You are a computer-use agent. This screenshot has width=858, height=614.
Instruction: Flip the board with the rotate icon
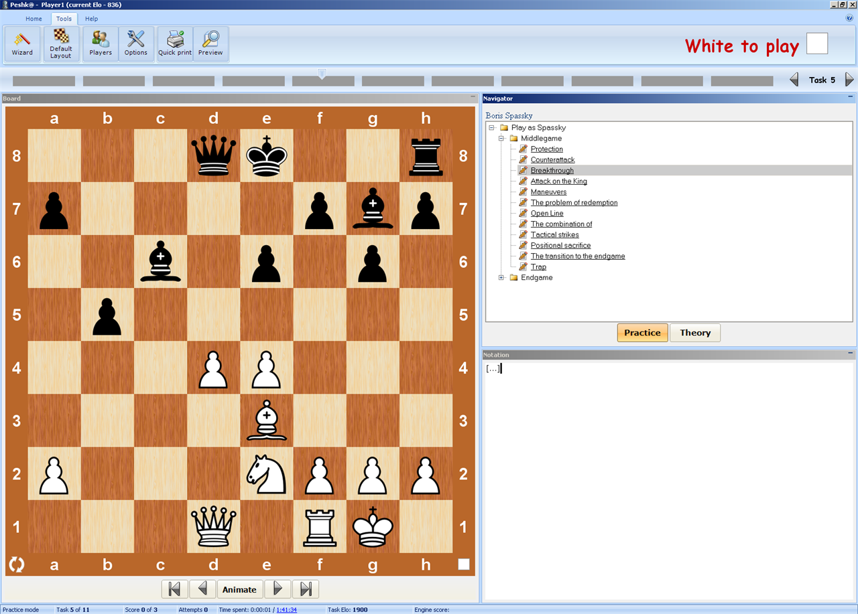point(17,564)
